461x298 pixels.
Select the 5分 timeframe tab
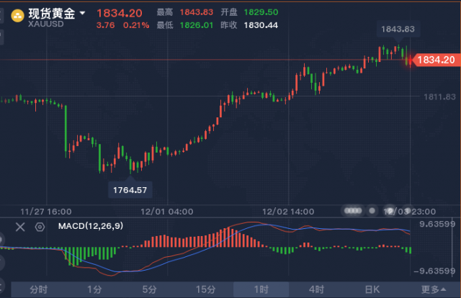[x=149, y=289]
